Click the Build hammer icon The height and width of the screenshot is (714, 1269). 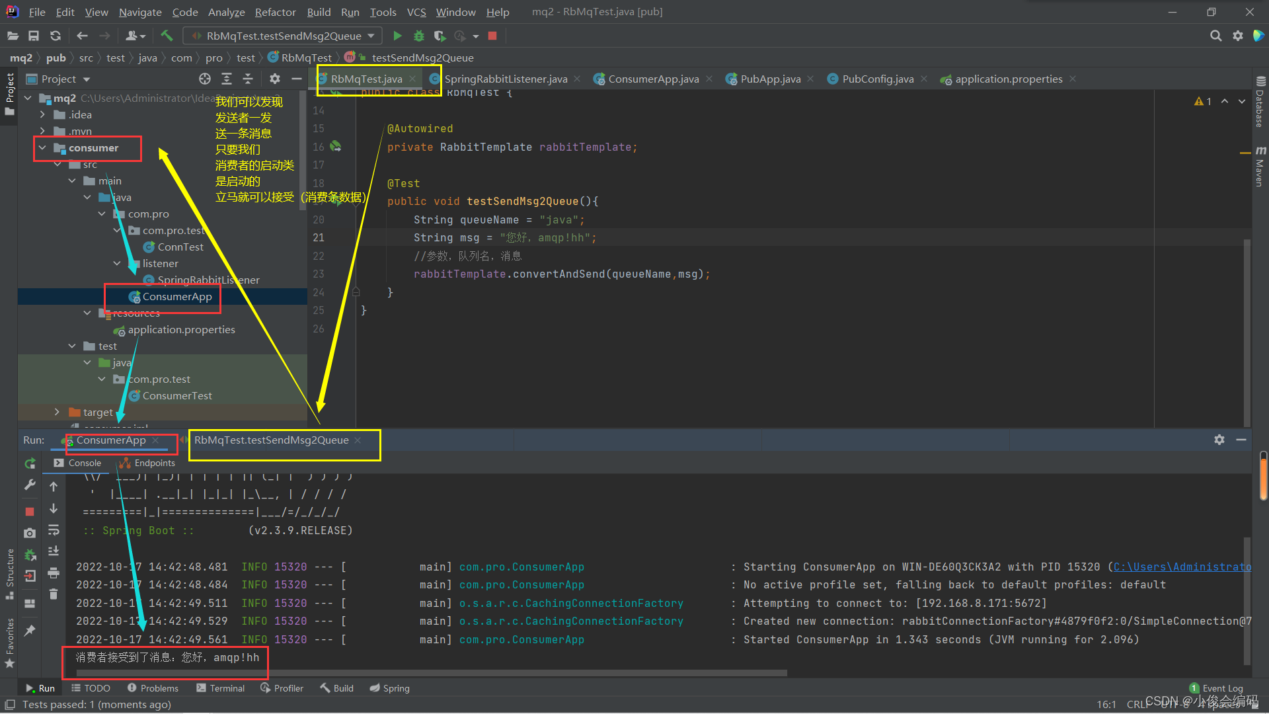pos(167,36)
